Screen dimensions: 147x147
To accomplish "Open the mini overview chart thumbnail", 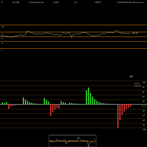I will pos(73,141).
